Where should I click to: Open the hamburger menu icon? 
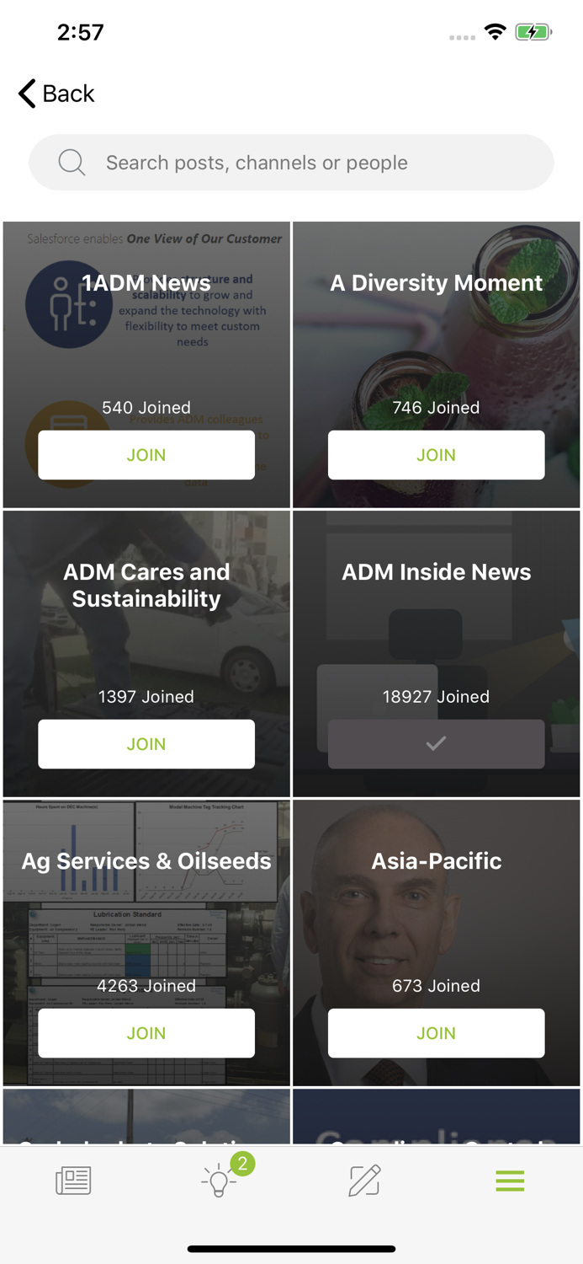(x=510, y=1181)
